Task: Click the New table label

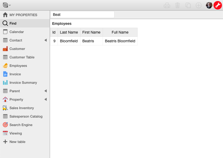Action: pos(17,142)
